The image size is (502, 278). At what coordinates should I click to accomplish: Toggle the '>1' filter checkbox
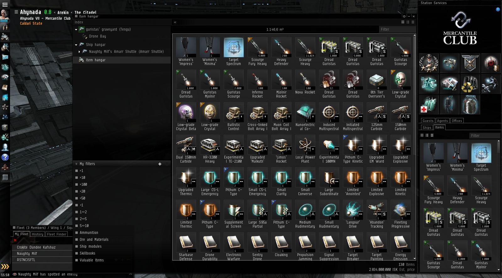77,171
